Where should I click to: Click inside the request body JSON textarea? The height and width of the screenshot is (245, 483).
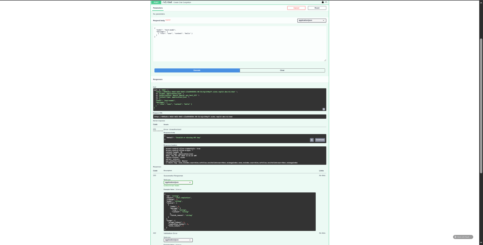(x=239, y=45)
